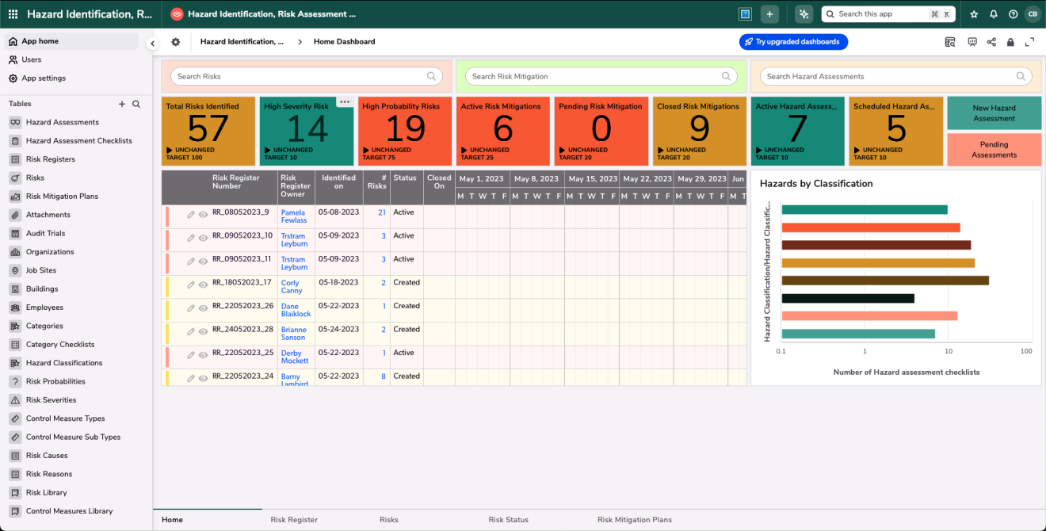Click the lock permissions icon
Viewport: 1046px width, 531px height.
tap(1010, 42)
